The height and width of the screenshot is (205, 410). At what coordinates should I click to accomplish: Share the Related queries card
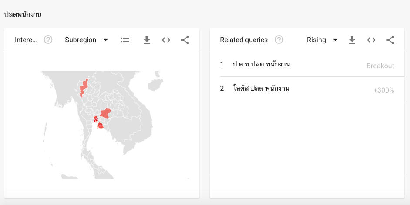(x=390, y=40)
